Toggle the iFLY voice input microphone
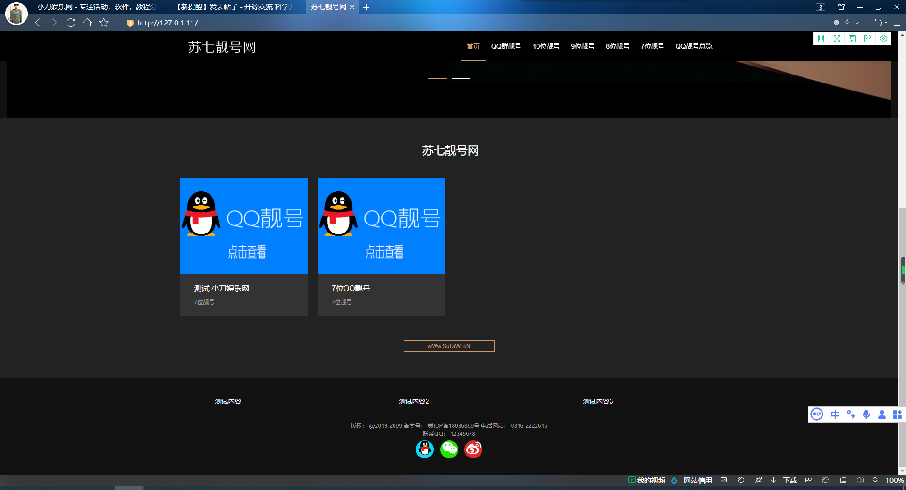Image resolution: width=906 pixels, height=490 pixels. coord(866,415)
